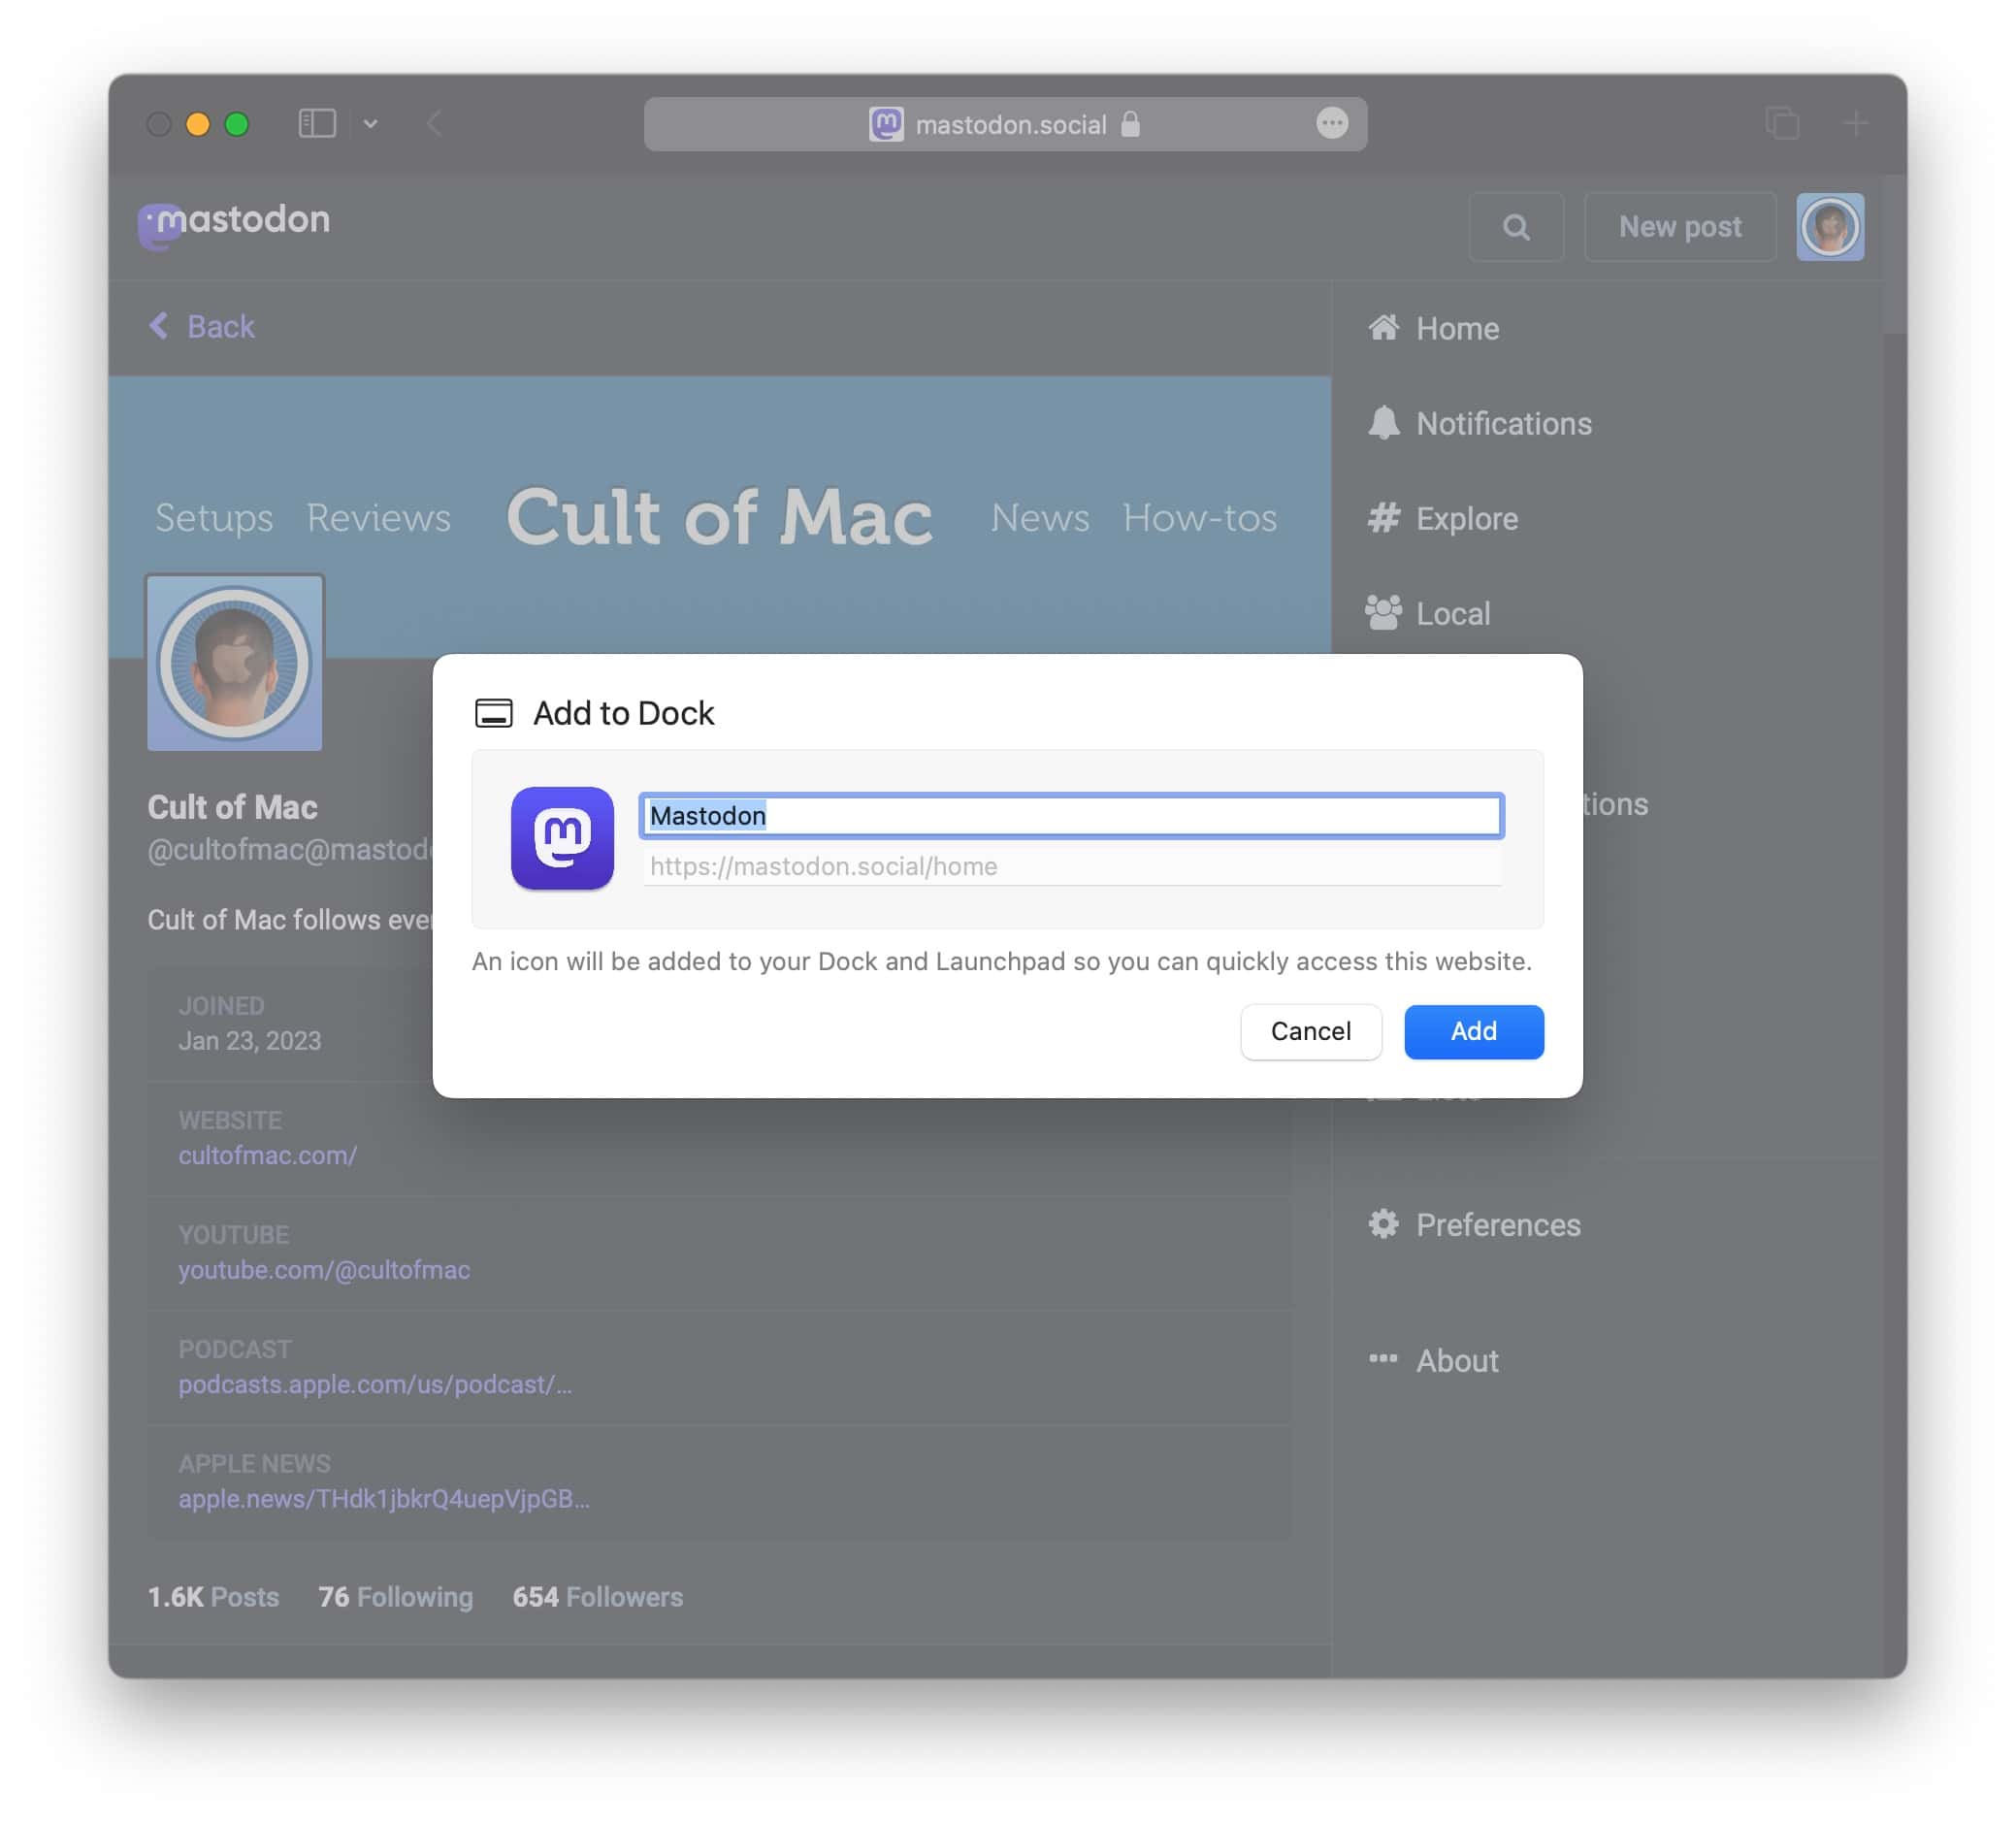Click the Add button in dialog
The height and width of the screenshot is (1822, 2016).
click(x=1473, y=1031)
